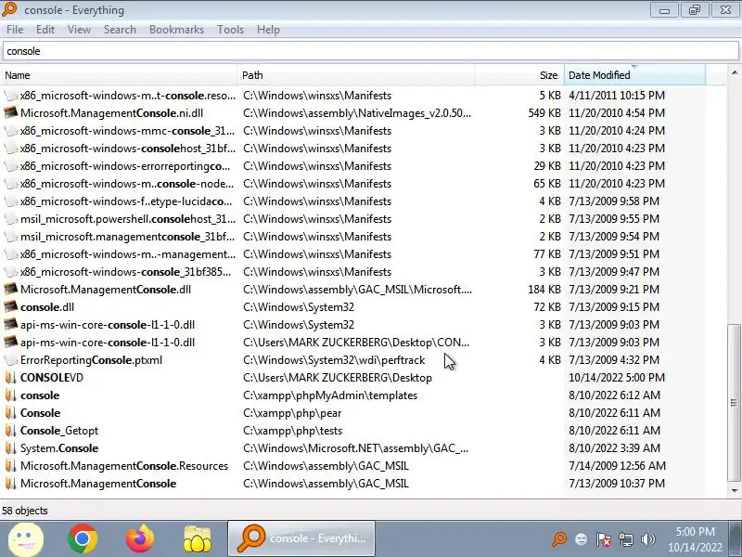742x557 pixels.
Task: Sort results by Date Modified column header
Action: pos(634,75)
